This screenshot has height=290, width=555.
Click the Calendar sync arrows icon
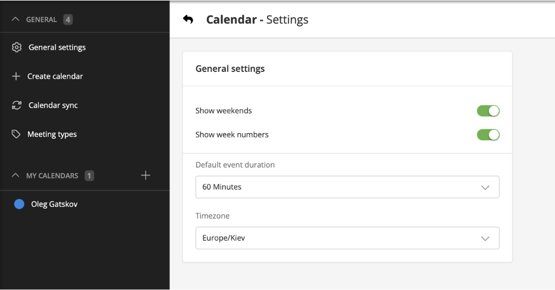(x=17, y=105)
